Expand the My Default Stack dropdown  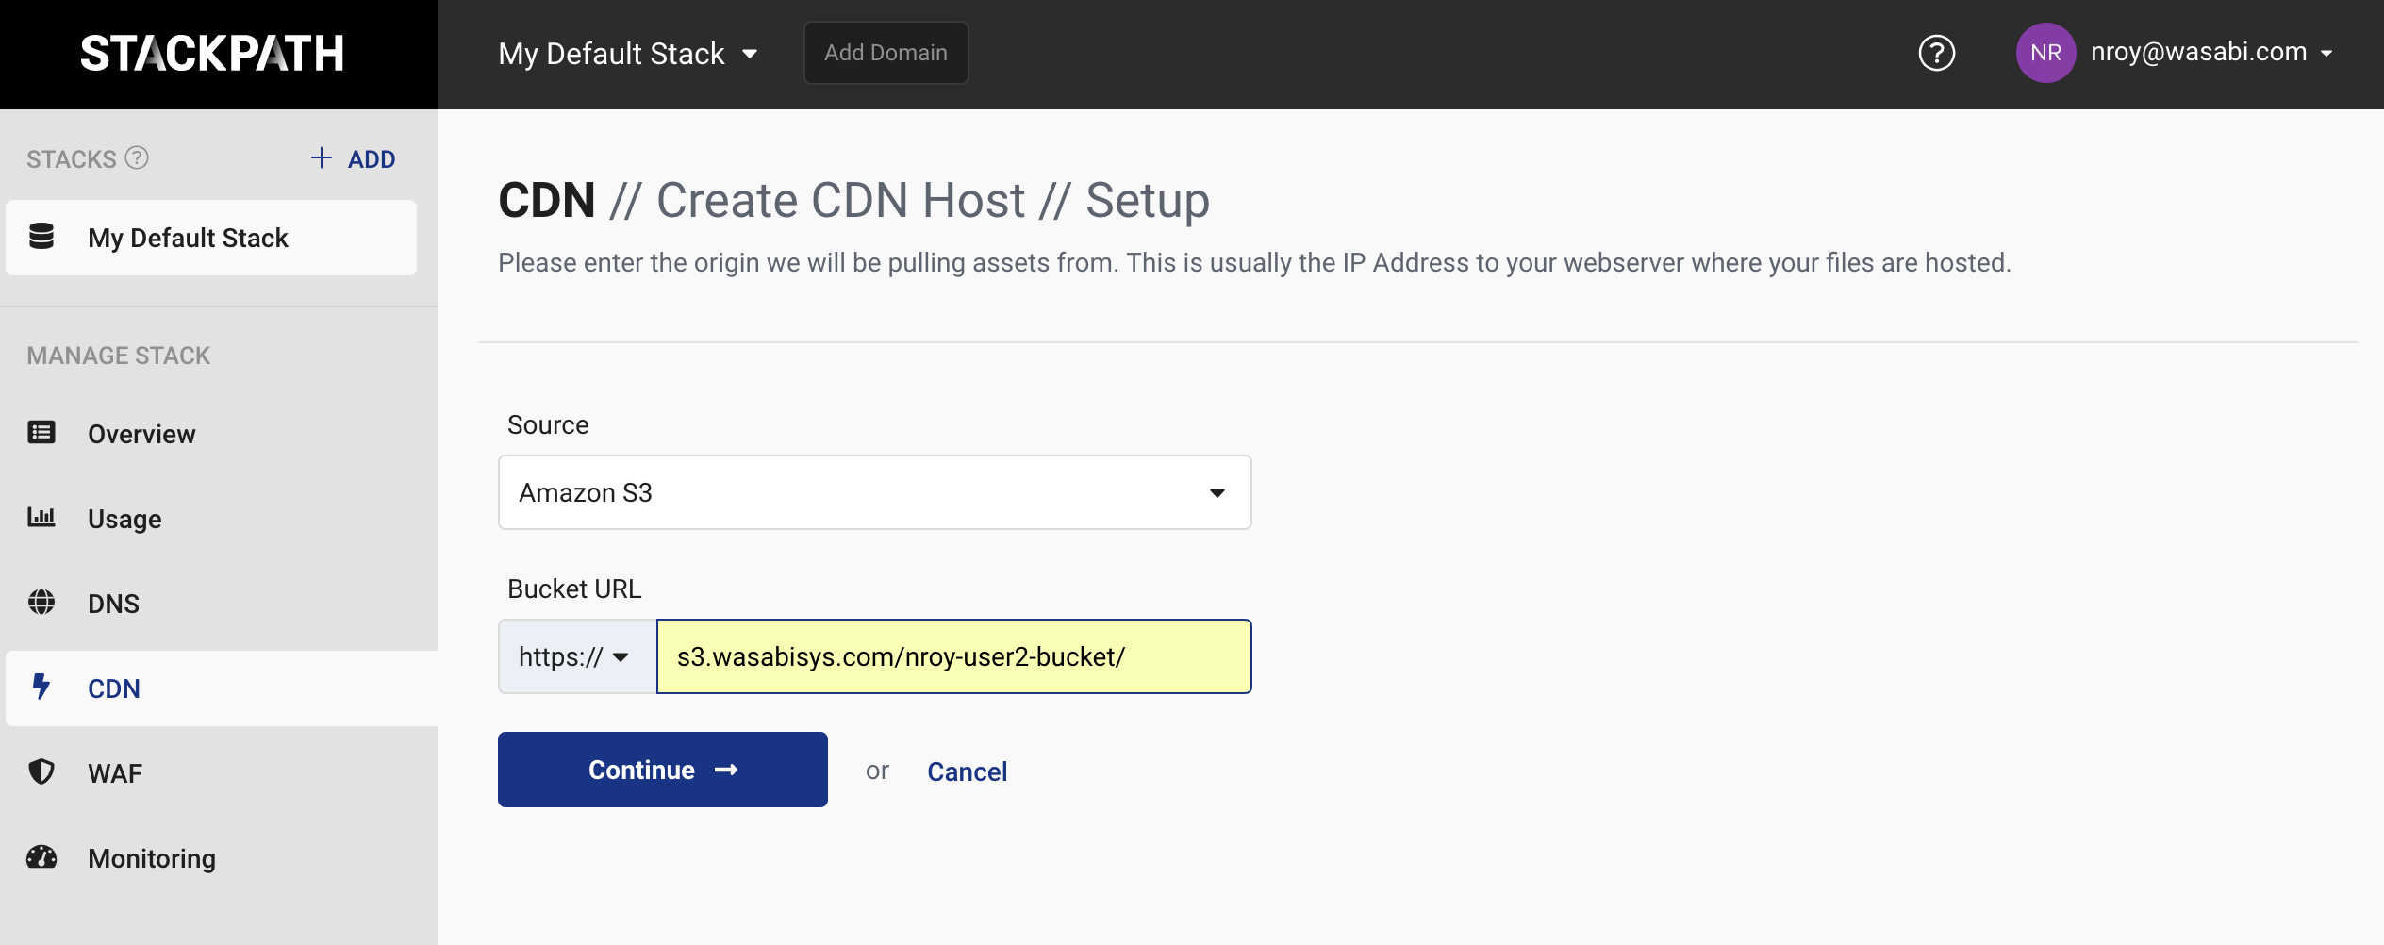tap(628, 54)
